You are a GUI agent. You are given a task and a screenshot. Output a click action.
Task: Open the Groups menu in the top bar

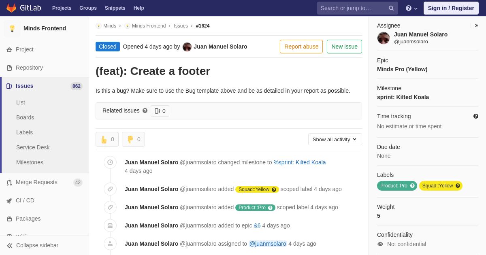click(88, 8)
